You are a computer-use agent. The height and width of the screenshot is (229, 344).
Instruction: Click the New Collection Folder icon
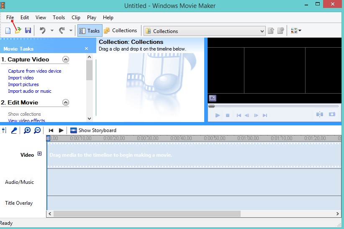click(x=281, y=31)
